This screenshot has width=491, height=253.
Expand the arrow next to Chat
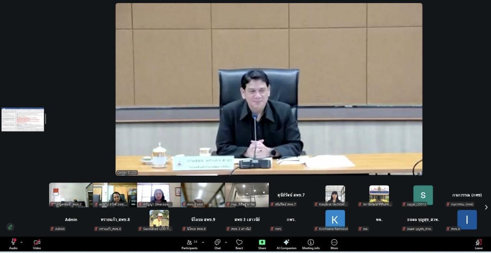[226, 242]
